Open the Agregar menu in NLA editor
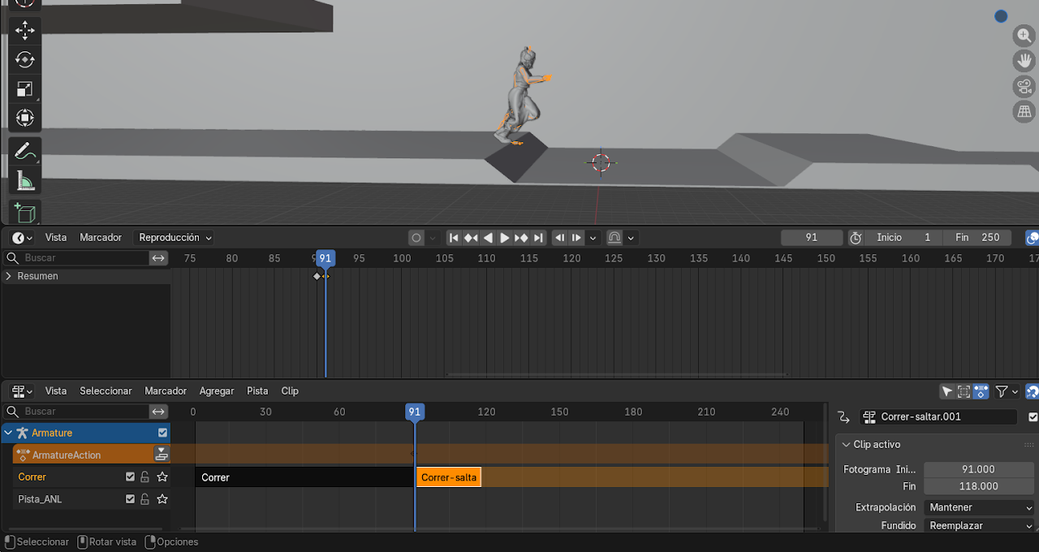 coord(216,391)
